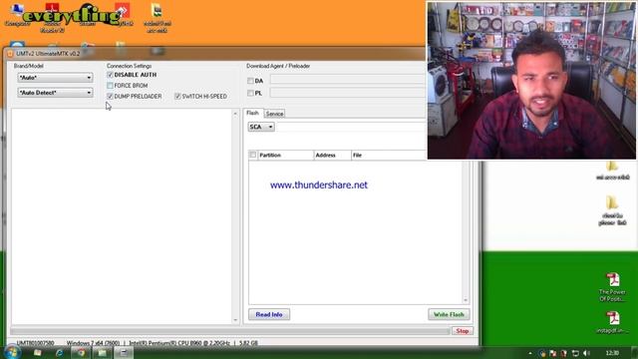Click the Address column header
638x359 pixels.
point(332,156)
